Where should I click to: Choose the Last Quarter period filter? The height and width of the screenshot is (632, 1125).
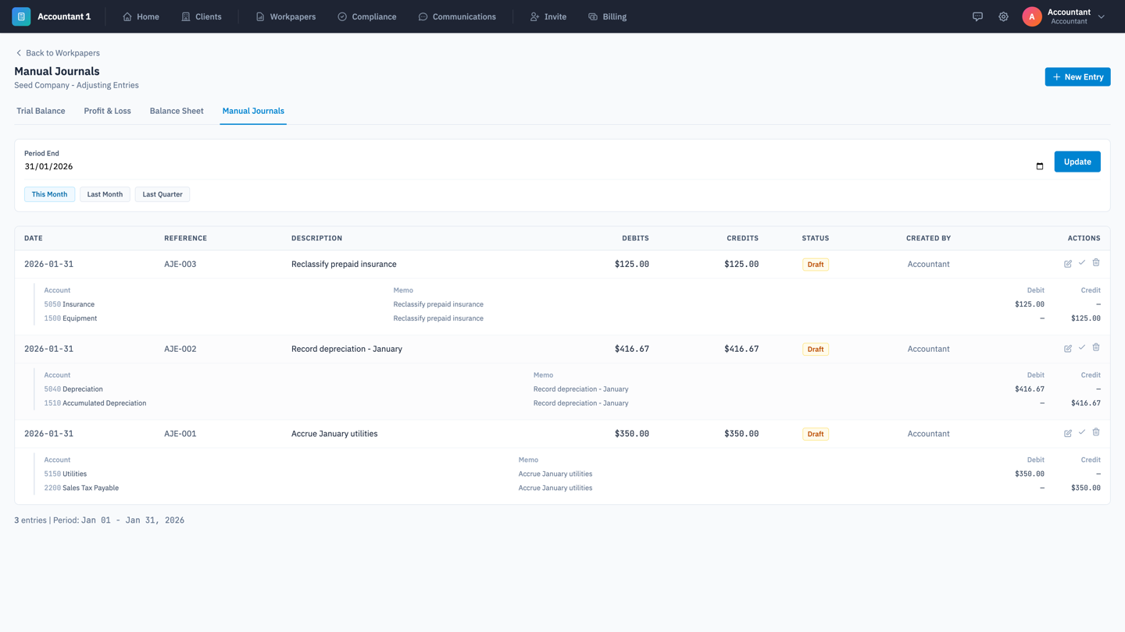coord(162,194)
